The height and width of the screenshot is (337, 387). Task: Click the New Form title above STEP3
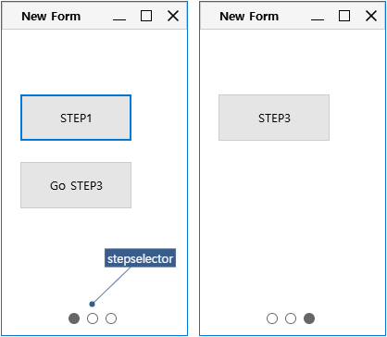pyautogui.click(x=249, y=16)
